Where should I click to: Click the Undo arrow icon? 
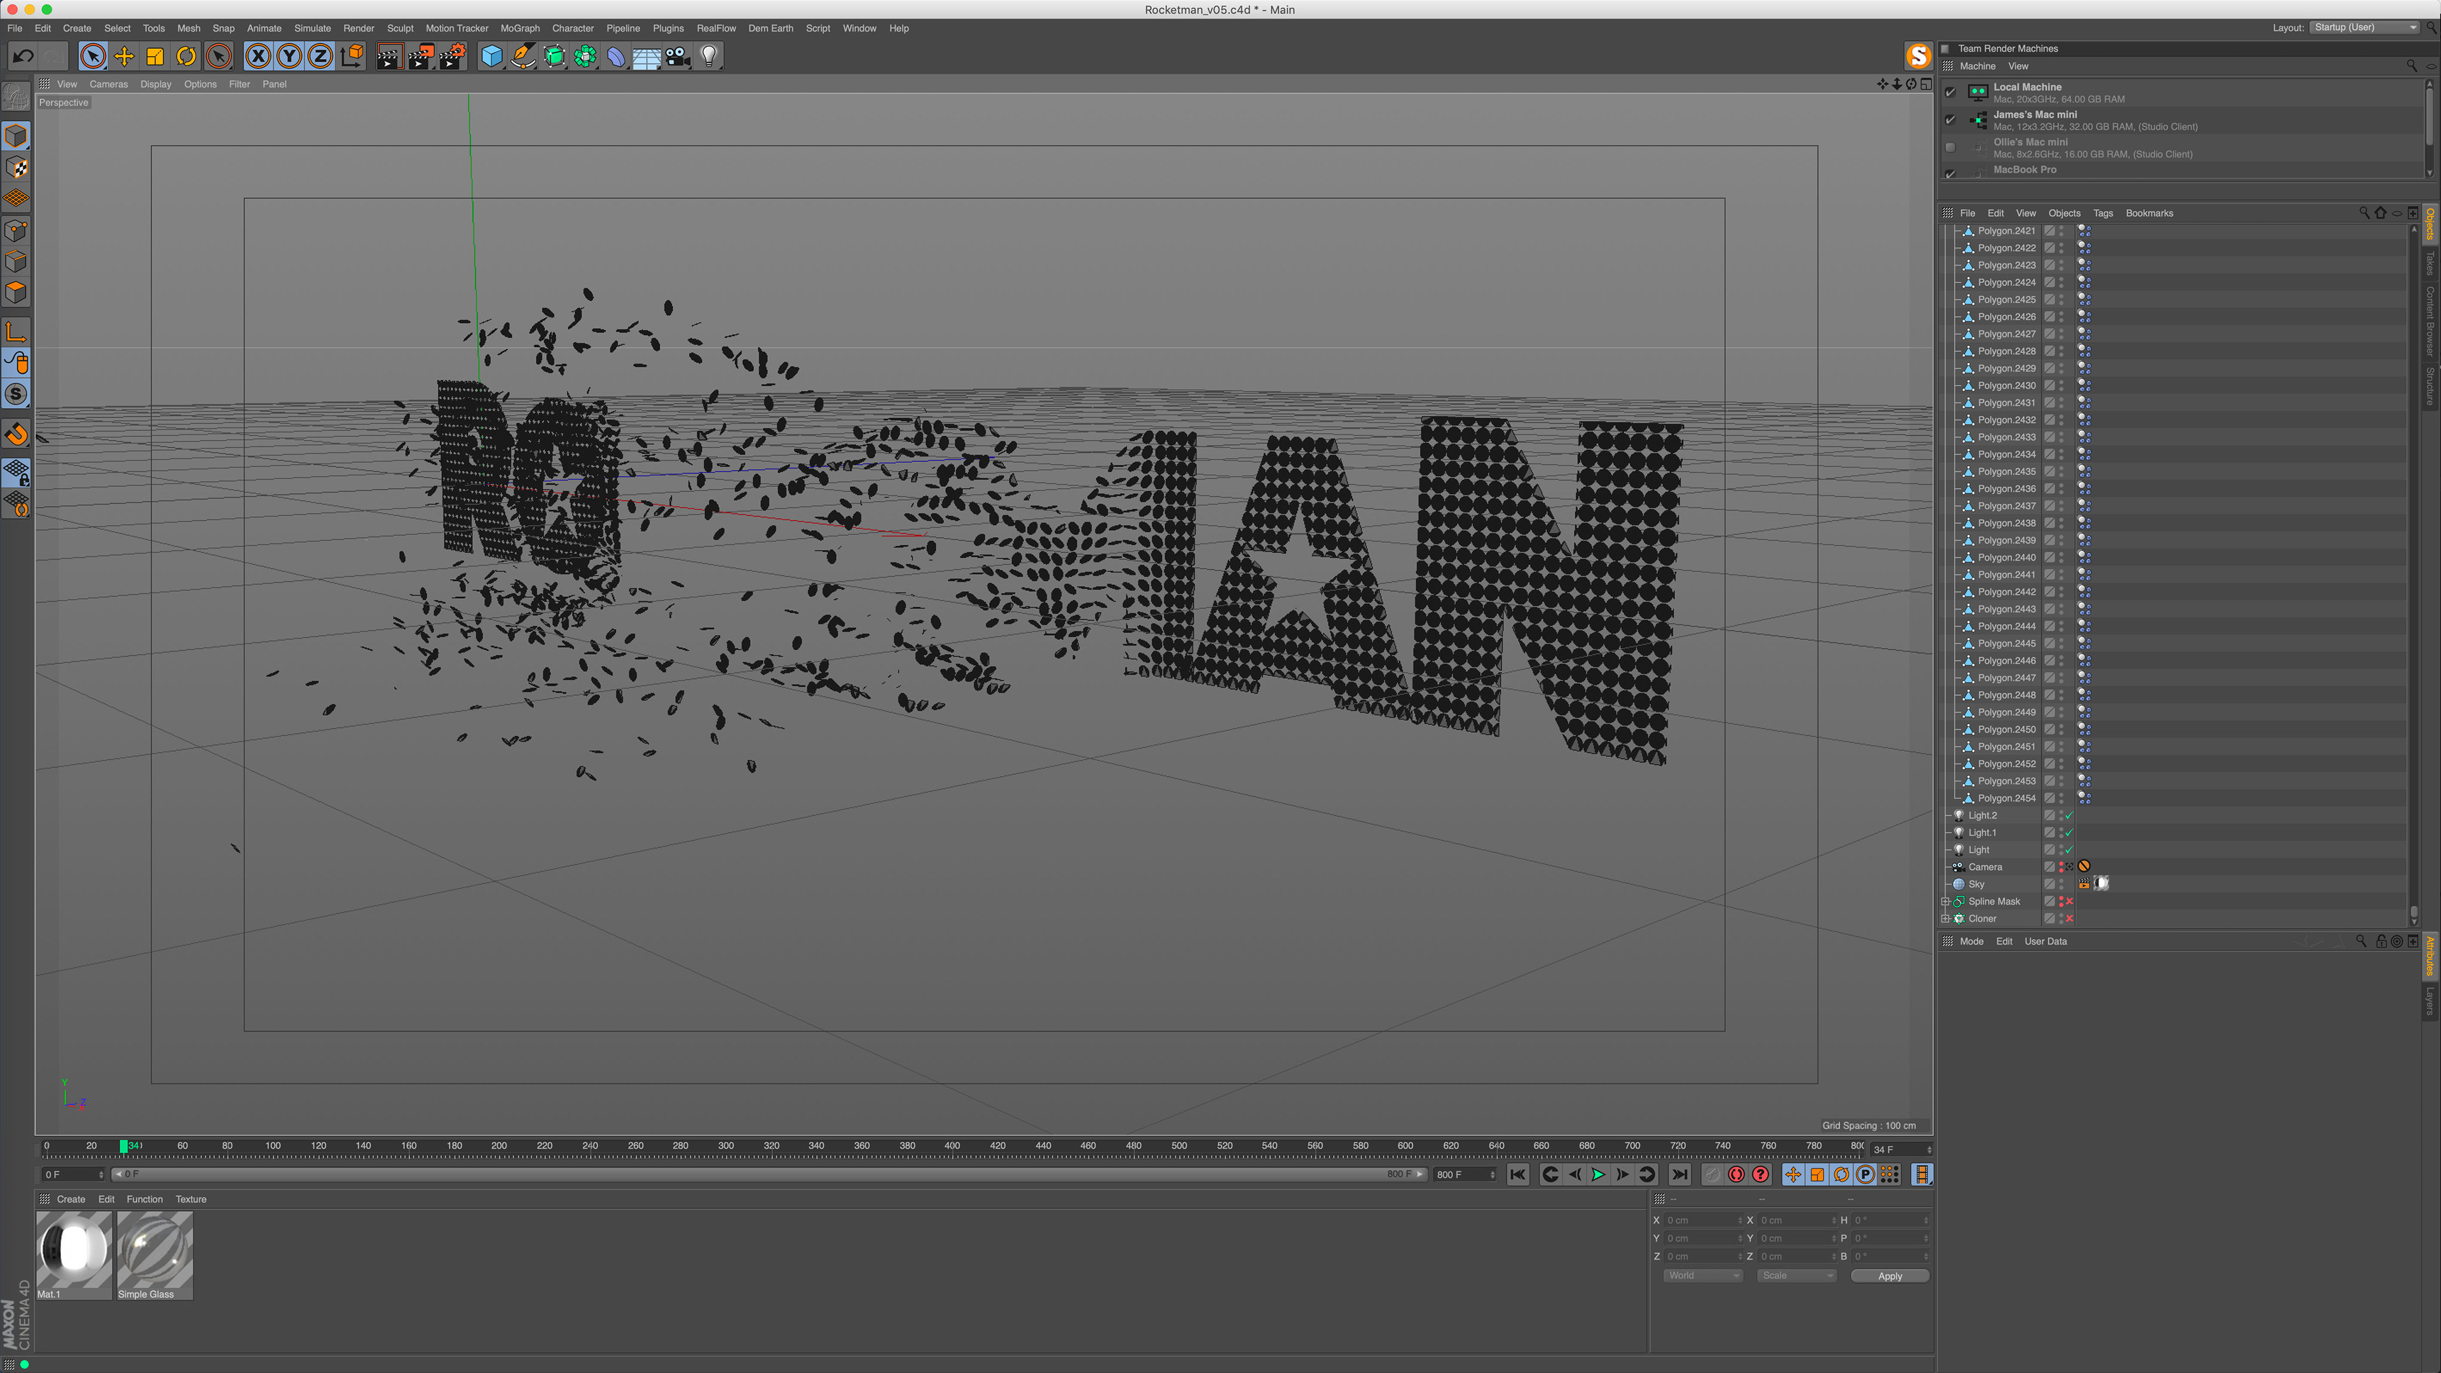coord(24,57)
